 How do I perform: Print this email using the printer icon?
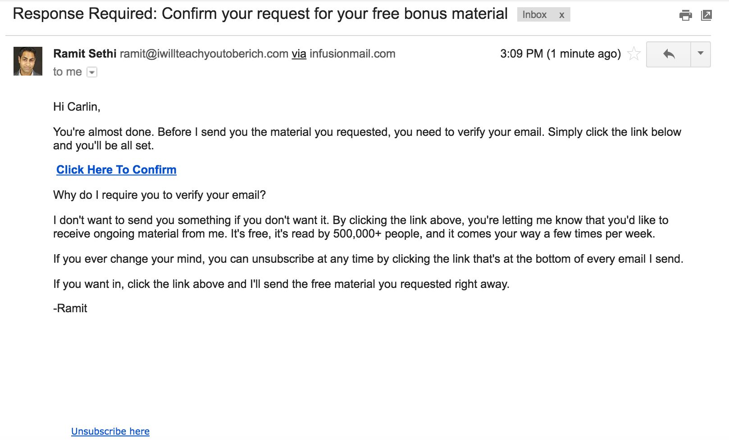[x=685, y=15]
